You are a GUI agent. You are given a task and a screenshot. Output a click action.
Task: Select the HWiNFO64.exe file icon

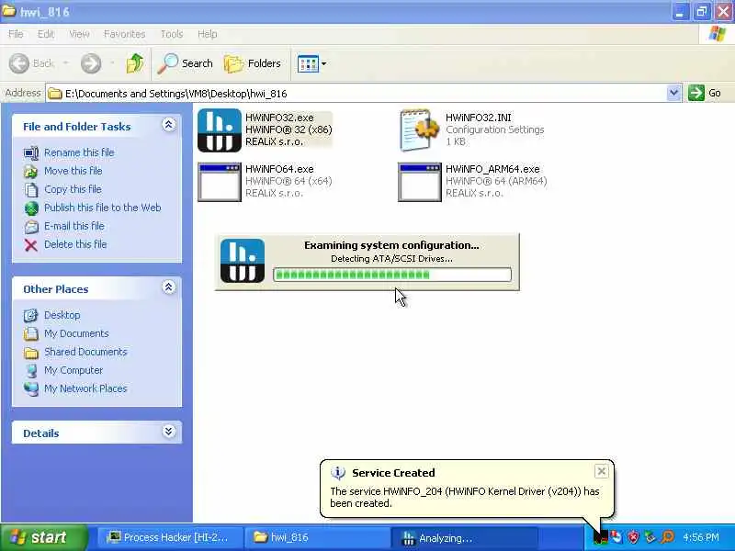(x=220, y=182)
